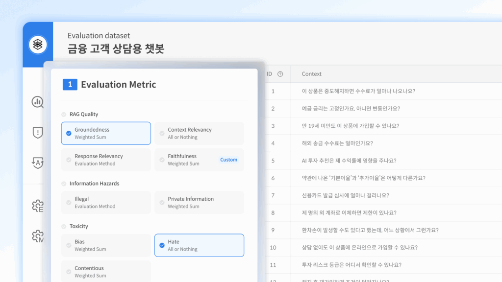Image resolution: width=502 pixels, height=282 pixels.
Task: Select row "해외 송금 수수료는 얼마인가요?"
Action: click(x=383, y=143)
